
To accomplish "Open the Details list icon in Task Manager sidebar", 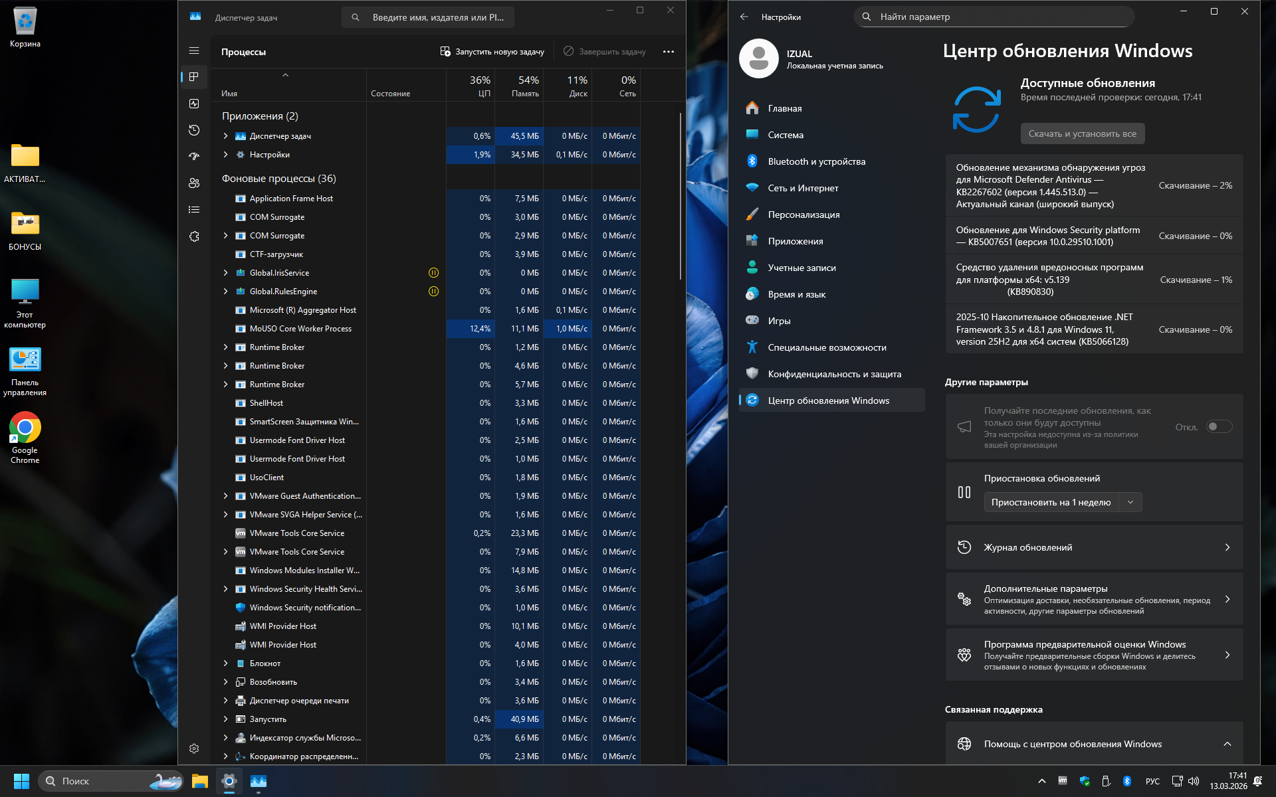I will pyautogui.click(x=194, y=210).
